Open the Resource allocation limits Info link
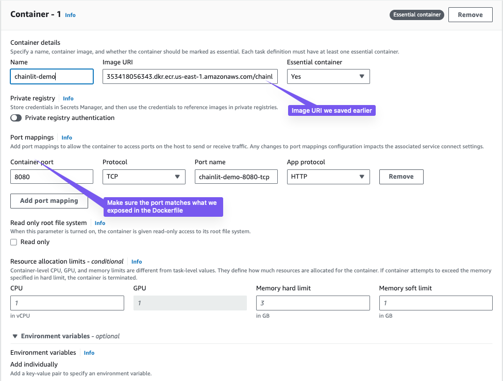 136,262
